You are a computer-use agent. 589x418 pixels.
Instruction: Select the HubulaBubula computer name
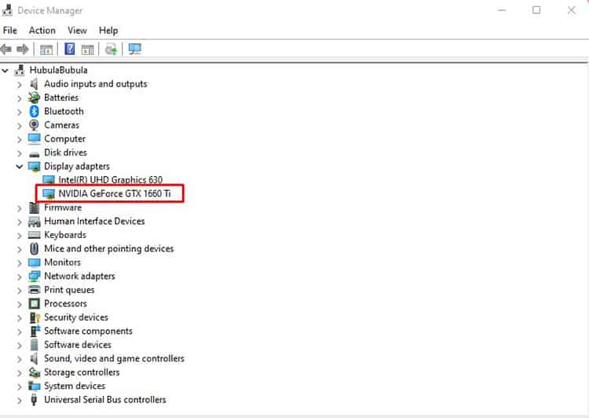point(58,70)
